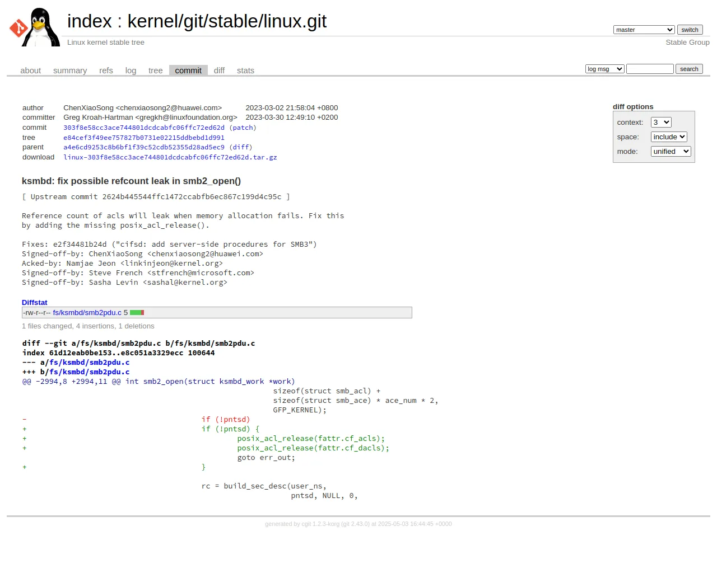Open the patch link next to commit hash
717x573 pixels.
coord(243,128)
